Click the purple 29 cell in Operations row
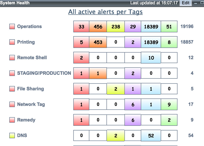204x146 pixels. (x=133, y=26)
